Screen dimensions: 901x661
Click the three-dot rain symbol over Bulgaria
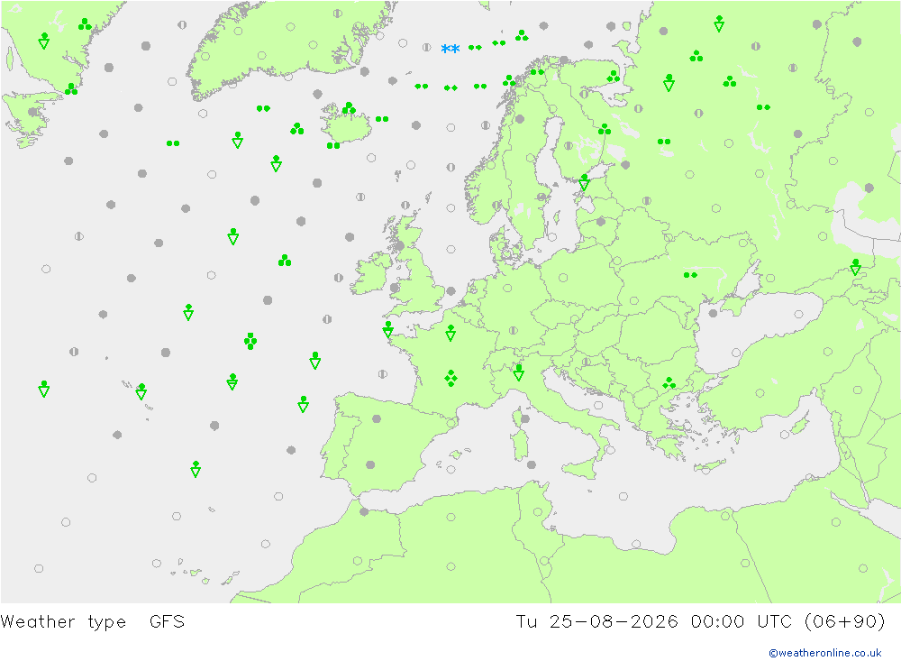pos(669,383)
